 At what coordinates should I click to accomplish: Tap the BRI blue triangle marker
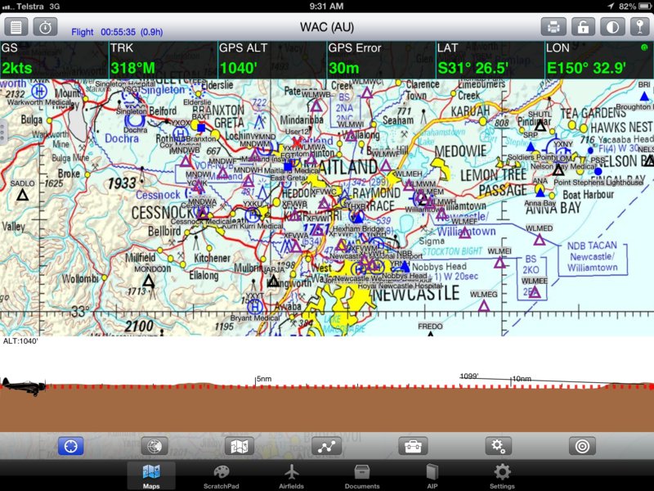pyautogui.click(x=644, y=97)
